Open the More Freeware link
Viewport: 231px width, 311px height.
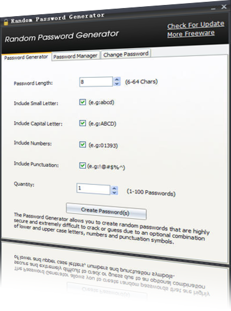[191, 34]
